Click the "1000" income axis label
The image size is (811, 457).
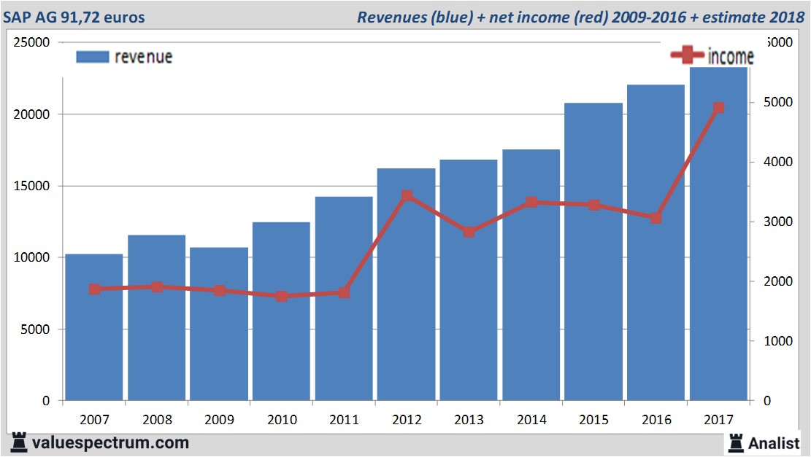pos(778,341)
